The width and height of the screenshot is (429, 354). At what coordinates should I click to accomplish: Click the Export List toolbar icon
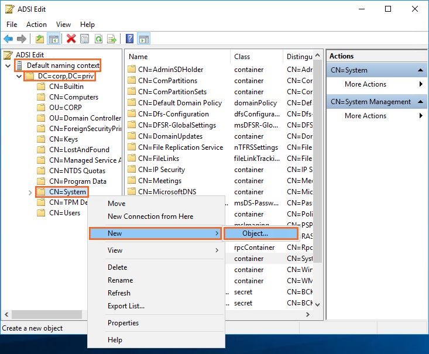click(112, 39)
